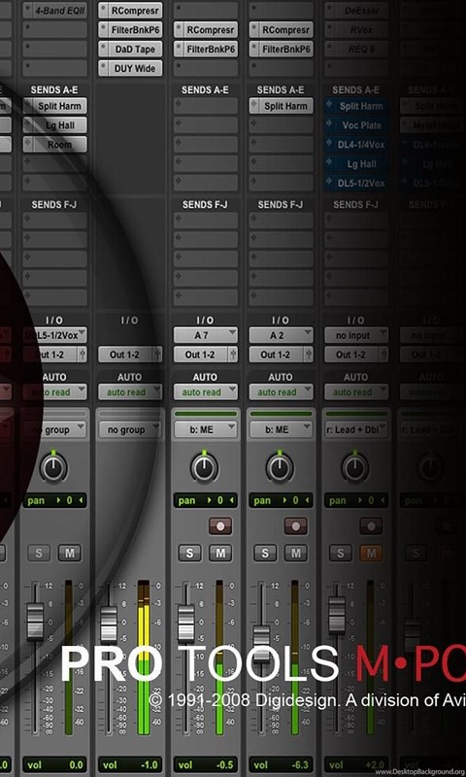This screenshot has height=777, width=466.
Task: Open the DUY Wide insert plugin
Action: (x=130, y=68)
